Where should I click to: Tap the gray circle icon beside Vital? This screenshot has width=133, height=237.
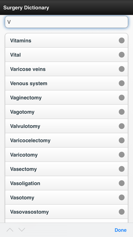[121, 55]
